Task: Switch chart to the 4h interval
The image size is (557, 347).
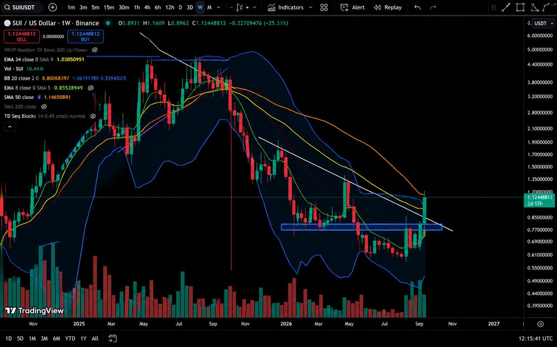Action: click(x=148, y=7)
